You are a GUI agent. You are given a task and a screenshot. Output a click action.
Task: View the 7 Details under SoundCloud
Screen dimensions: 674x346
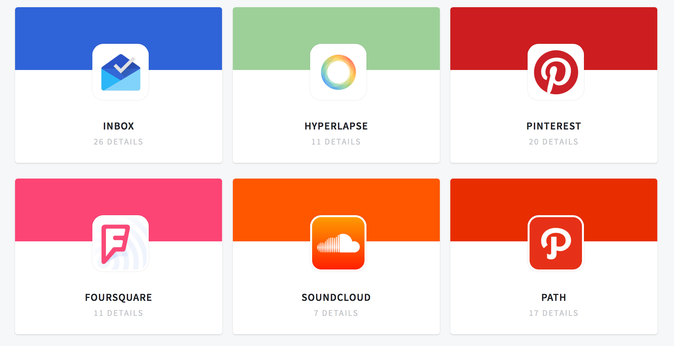336,313
